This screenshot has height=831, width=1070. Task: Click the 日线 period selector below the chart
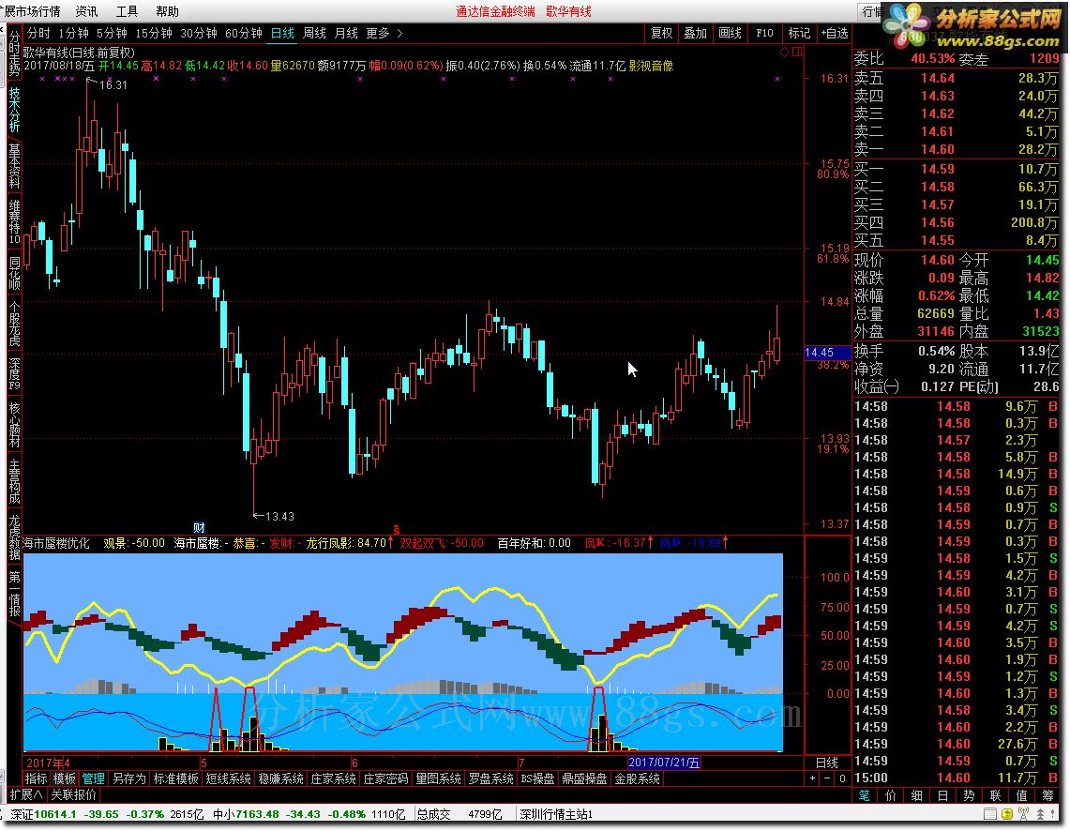(x=827, y=763)
